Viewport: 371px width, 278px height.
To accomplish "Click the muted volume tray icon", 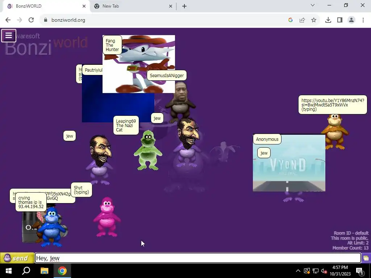I will (x=324, y=271).
